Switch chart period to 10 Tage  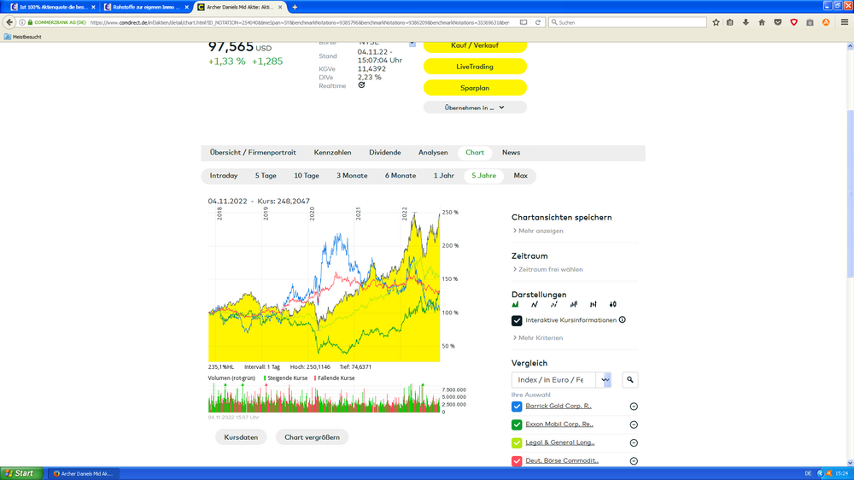click(x=307, y=175)
